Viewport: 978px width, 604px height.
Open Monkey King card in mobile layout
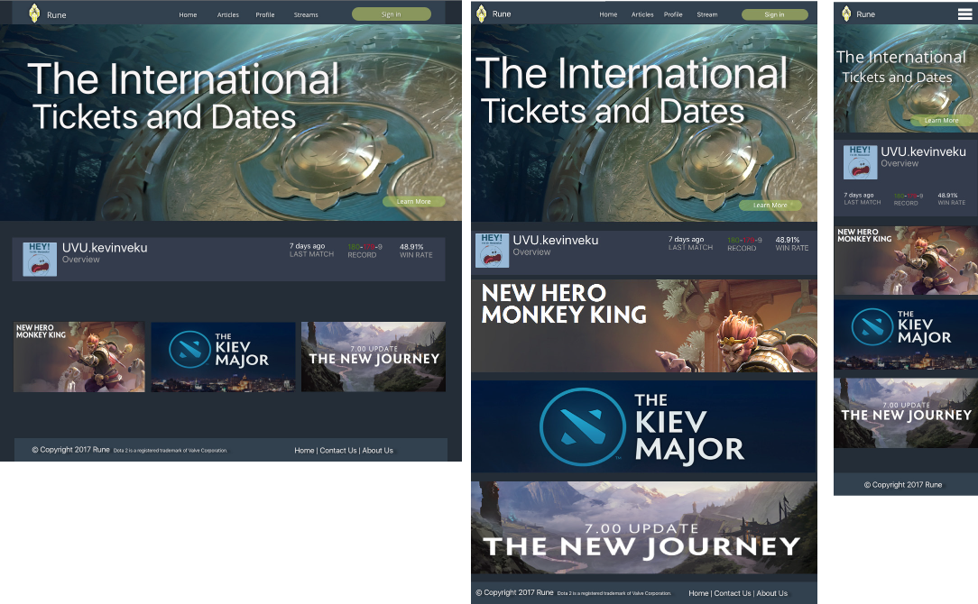tap(906, 261)
